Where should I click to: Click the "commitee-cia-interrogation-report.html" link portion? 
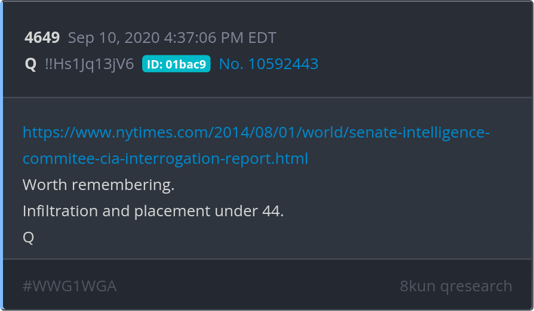point(165,158)
